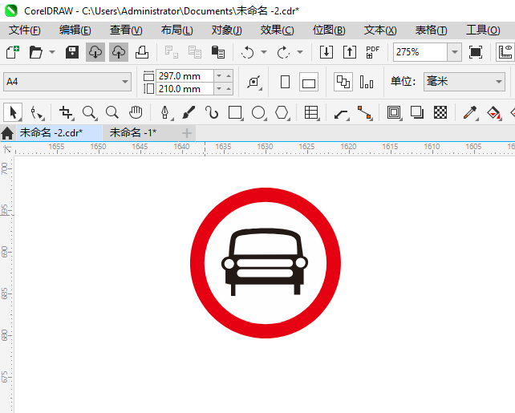
Task: Open the 工具(O) menu
Action: 483,30
